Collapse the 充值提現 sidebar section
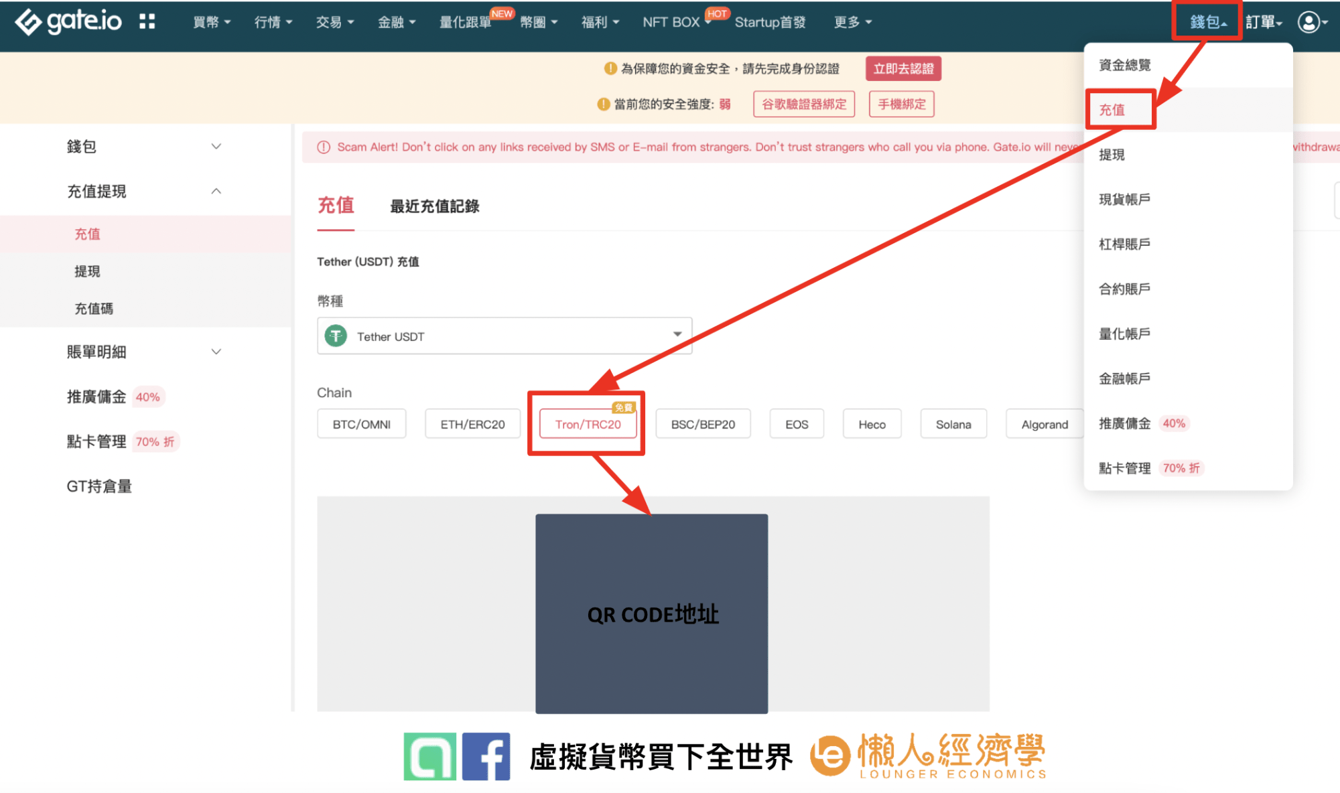The width and height of the screenshot is (1340, 793). [x=144, y=191]
